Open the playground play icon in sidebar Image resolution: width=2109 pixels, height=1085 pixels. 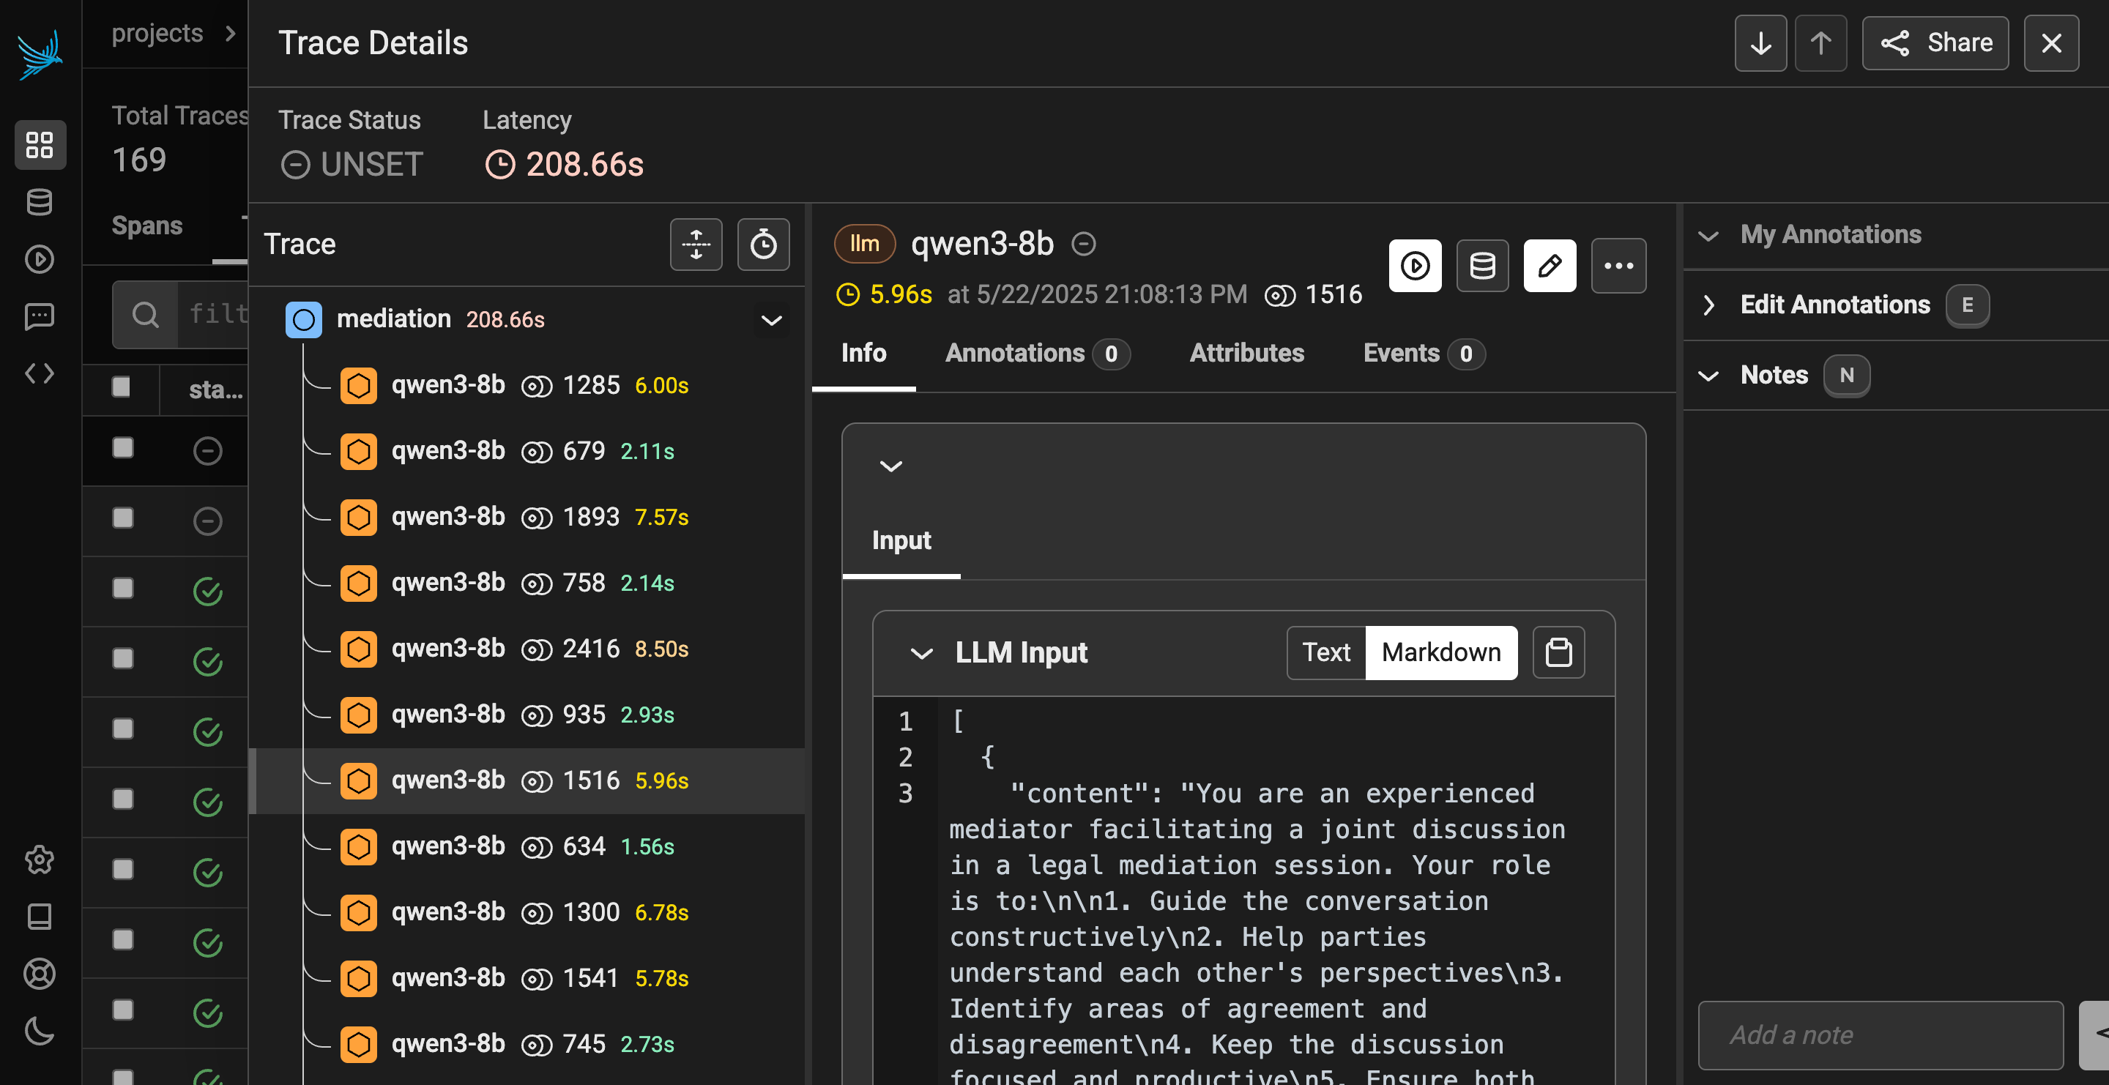pyautogui.click(x=40, y=259)
